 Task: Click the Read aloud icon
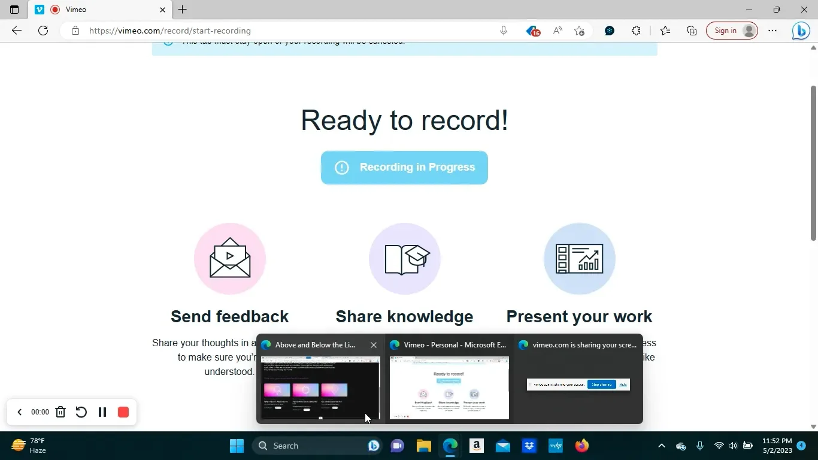pyautogui.click(x=558, y=31)
